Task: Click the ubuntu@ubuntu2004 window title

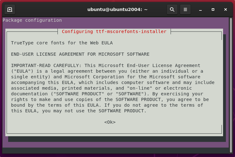Action: pos(117,9)
